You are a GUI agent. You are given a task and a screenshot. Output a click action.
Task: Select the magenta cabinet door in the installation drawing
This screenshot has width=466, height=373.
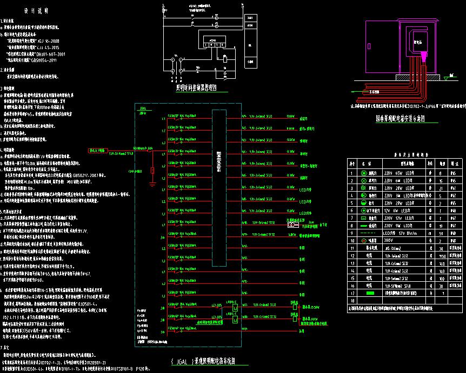382,47
